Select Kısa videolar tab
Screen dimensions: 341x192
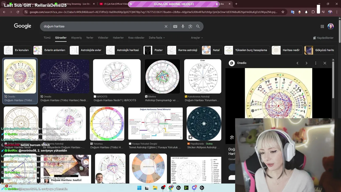136,38
